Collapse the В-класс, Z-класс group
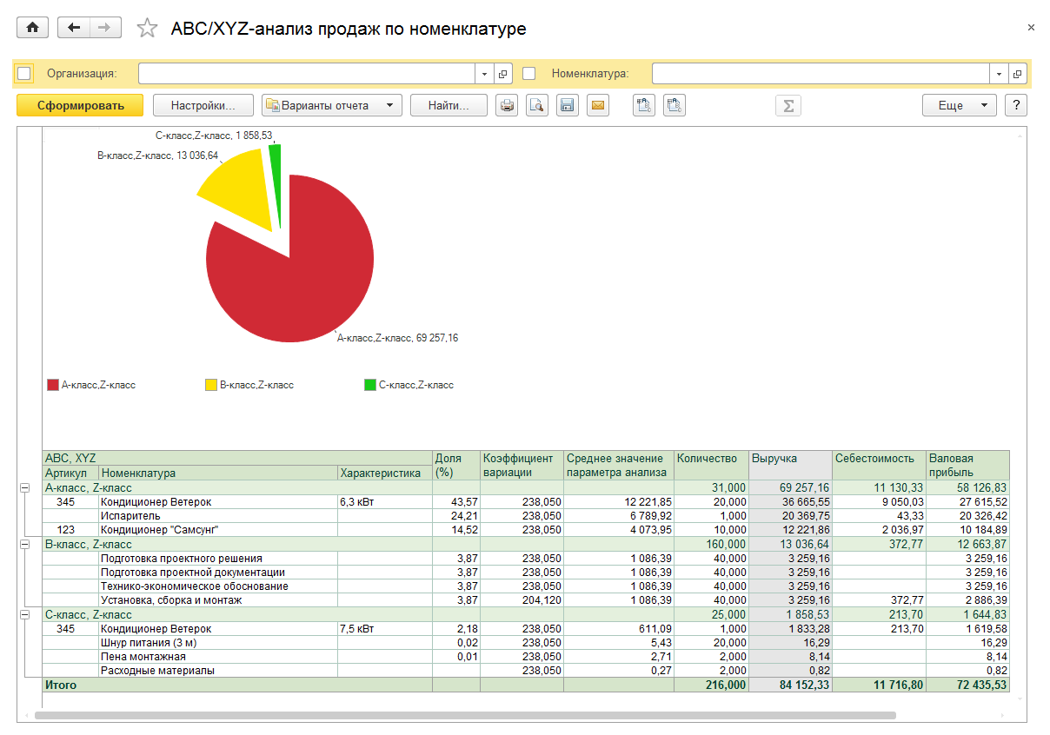This screenshot has width=1050, height=735. pyautogui.click(x=24, y=544)
